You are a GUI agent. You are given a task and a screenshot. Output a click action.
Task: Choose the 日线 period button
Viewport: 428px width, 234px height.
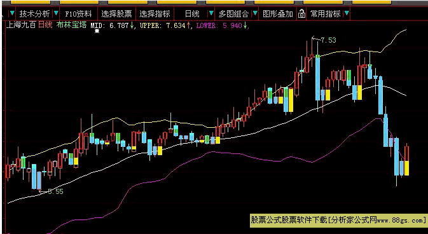192,13
